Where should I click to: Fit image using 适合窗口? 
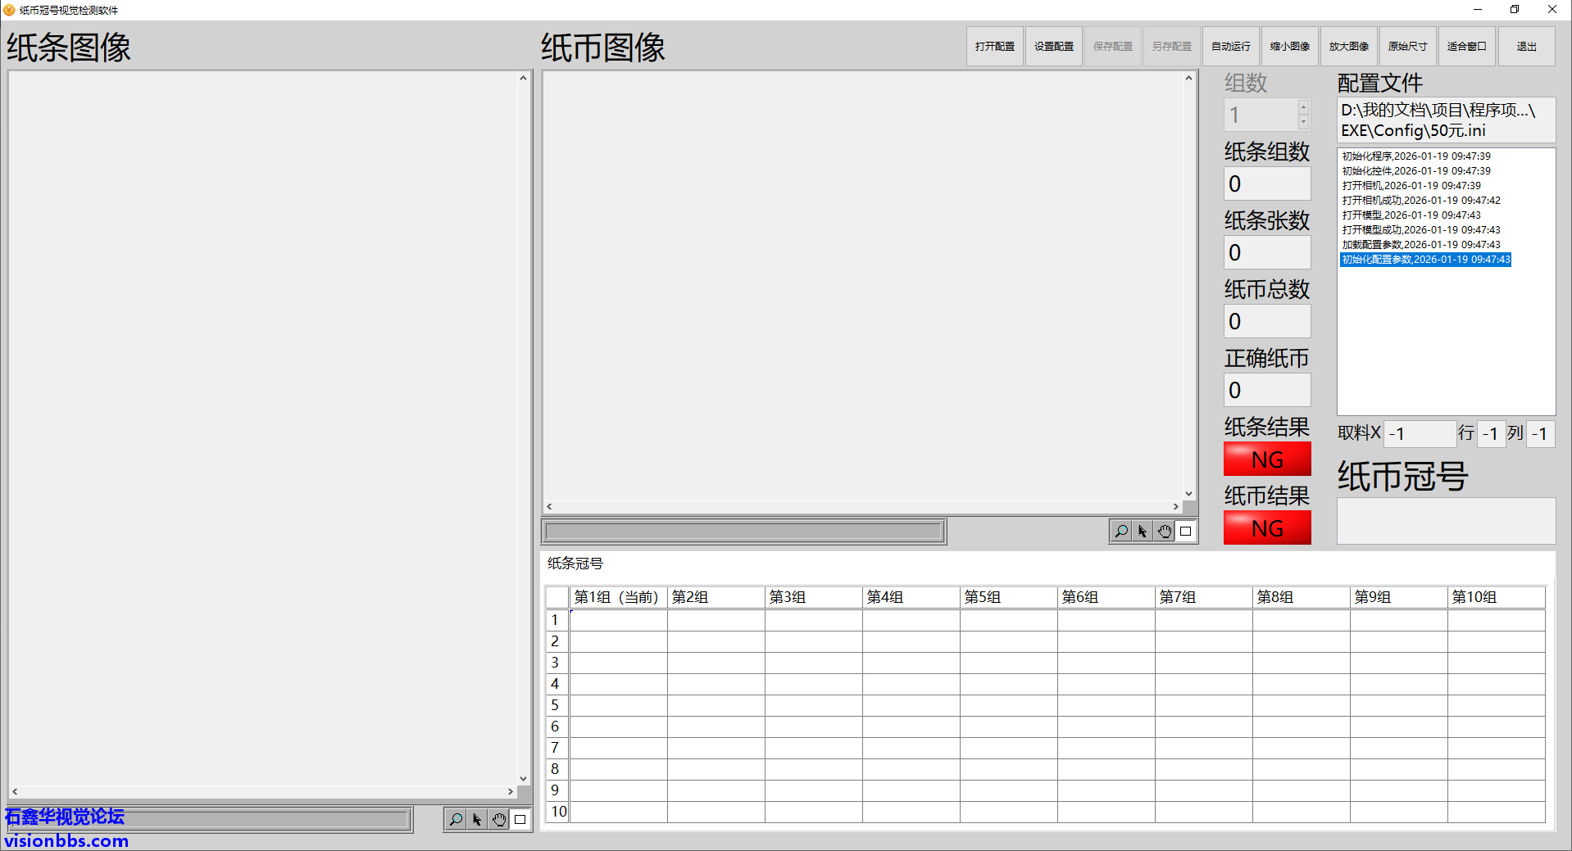1466,47
